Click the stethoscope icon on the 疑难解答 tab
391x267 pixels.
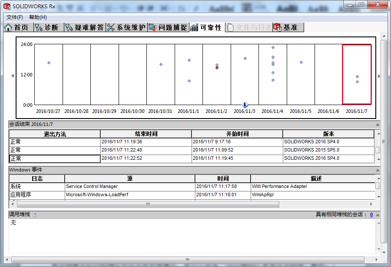[x=69, y=27]
